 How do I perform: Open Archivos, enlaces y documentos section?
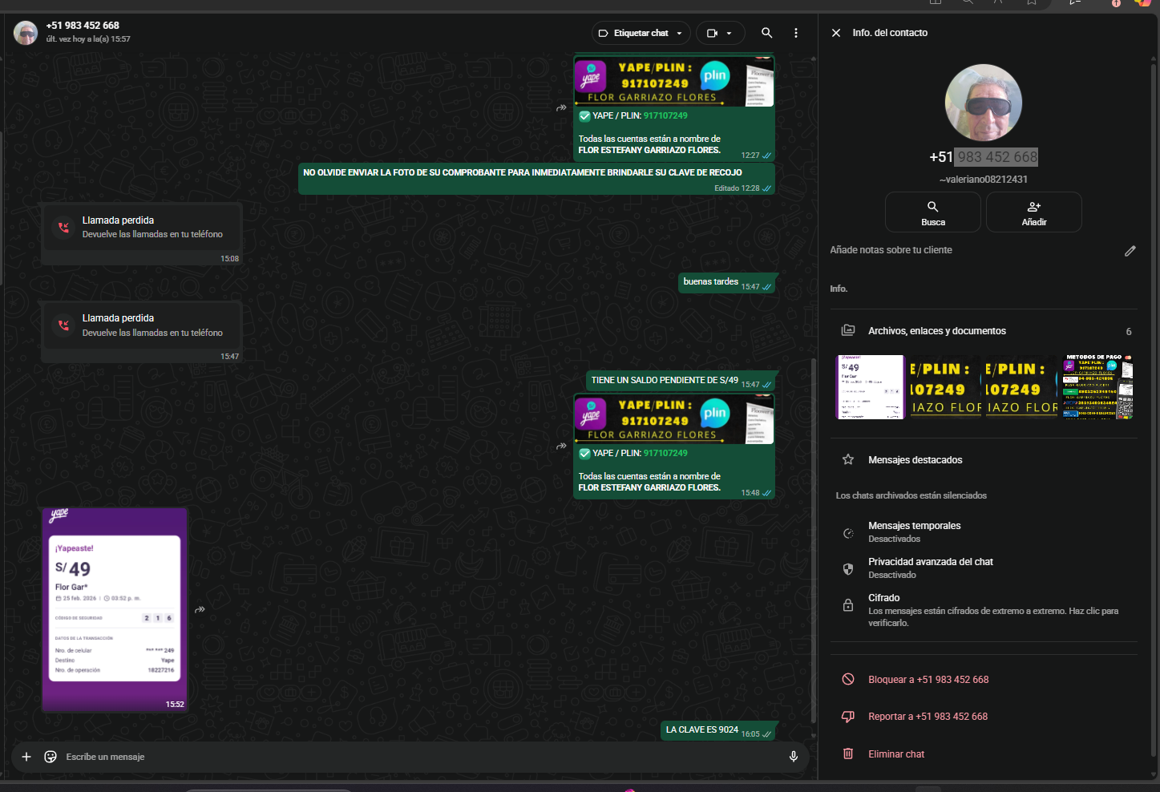click(x=936, y=331)
